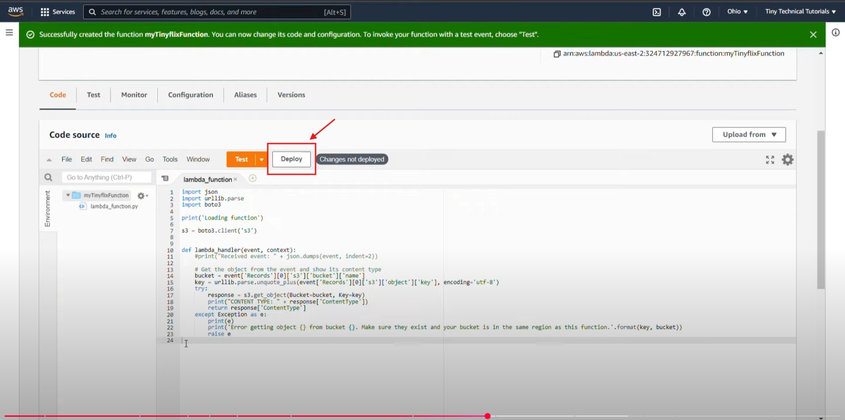Open the Ohio region selector
Image resolution: width=845 pixels, height=420 pixels.
pyautogui.click(x=737, y=12)
